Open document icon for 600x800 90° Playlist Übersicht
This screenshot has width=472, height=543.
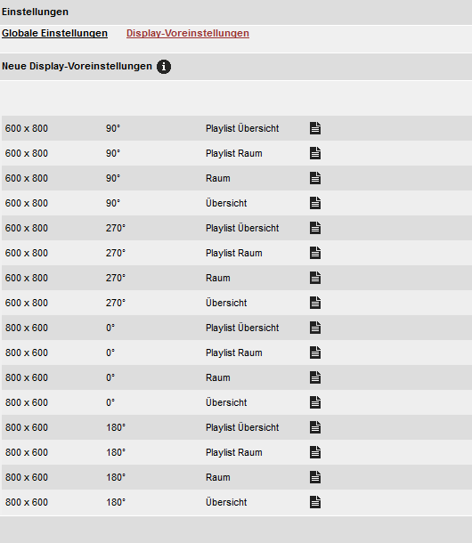(315, 128)
